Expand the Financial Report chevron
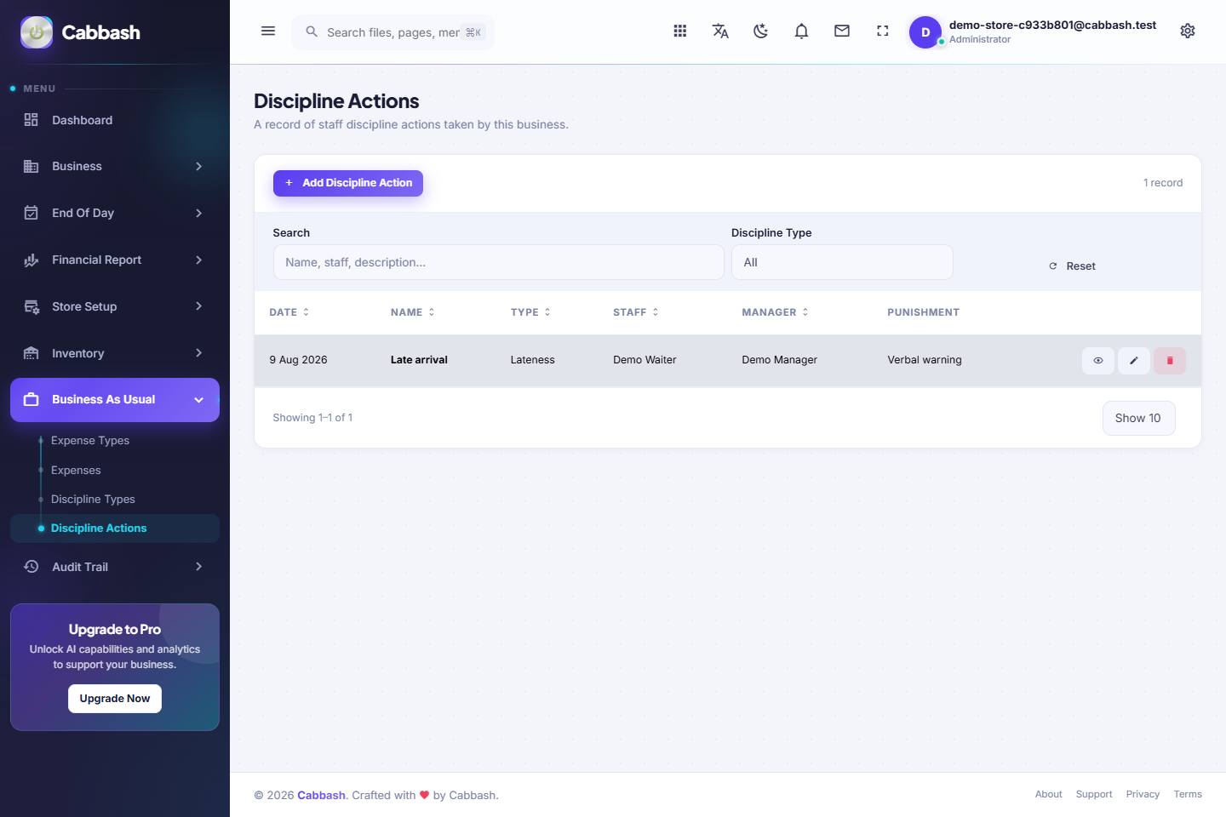This screenshot has height=817, width=1226. (x=198, y=260)
